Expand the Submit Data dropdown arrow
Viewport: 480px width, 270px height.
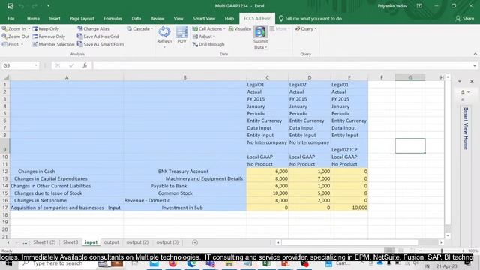pyautogui.click(x=266, y=47)
